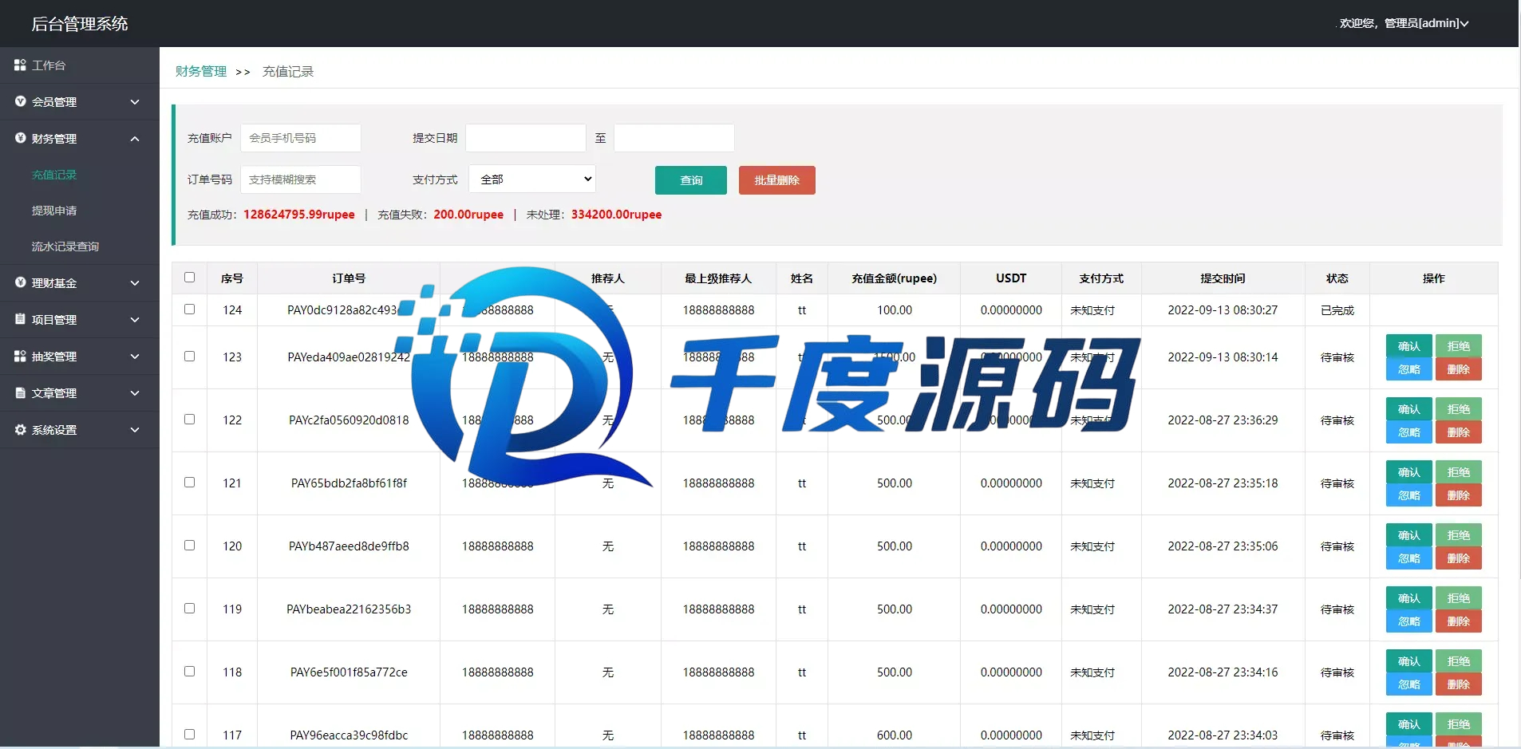This screenshot has width=1521, height=749.
Task: Expand the 会员管理 menu chevron
Action: tap(135, 102)
